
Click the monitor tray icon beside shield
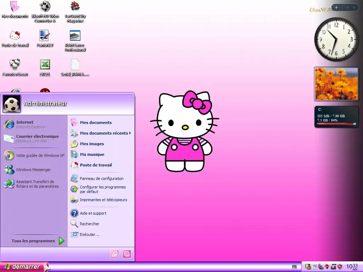coord(315,267)
